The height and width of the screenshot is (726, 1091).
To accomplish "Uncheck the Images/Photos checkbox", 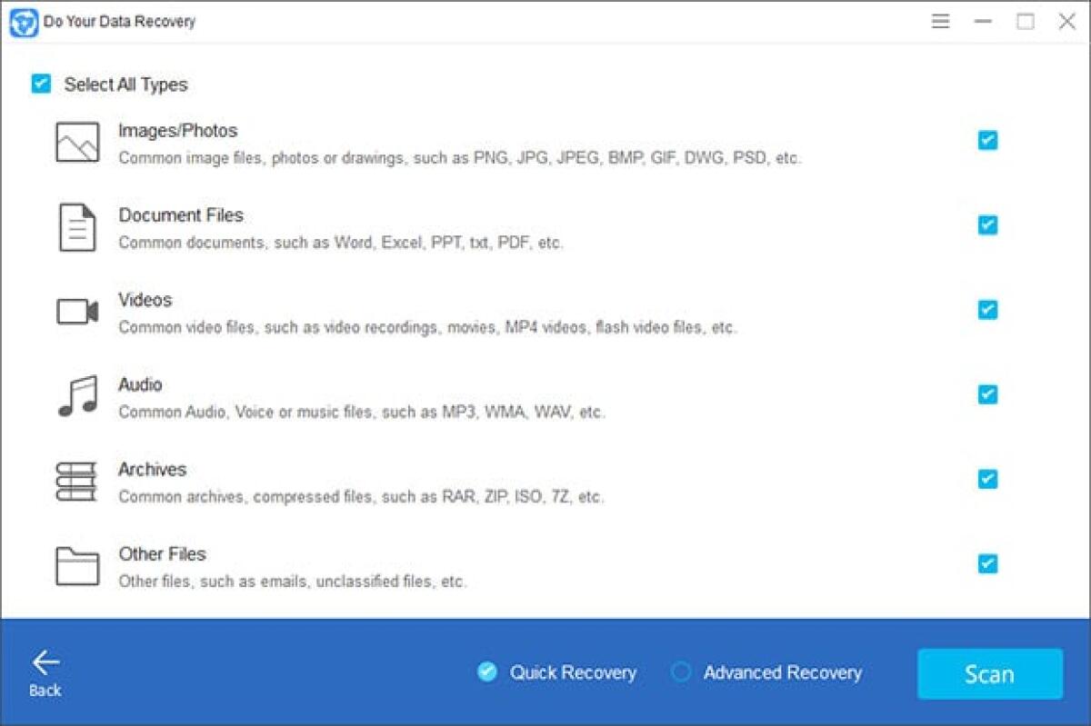I will [987, 140].
